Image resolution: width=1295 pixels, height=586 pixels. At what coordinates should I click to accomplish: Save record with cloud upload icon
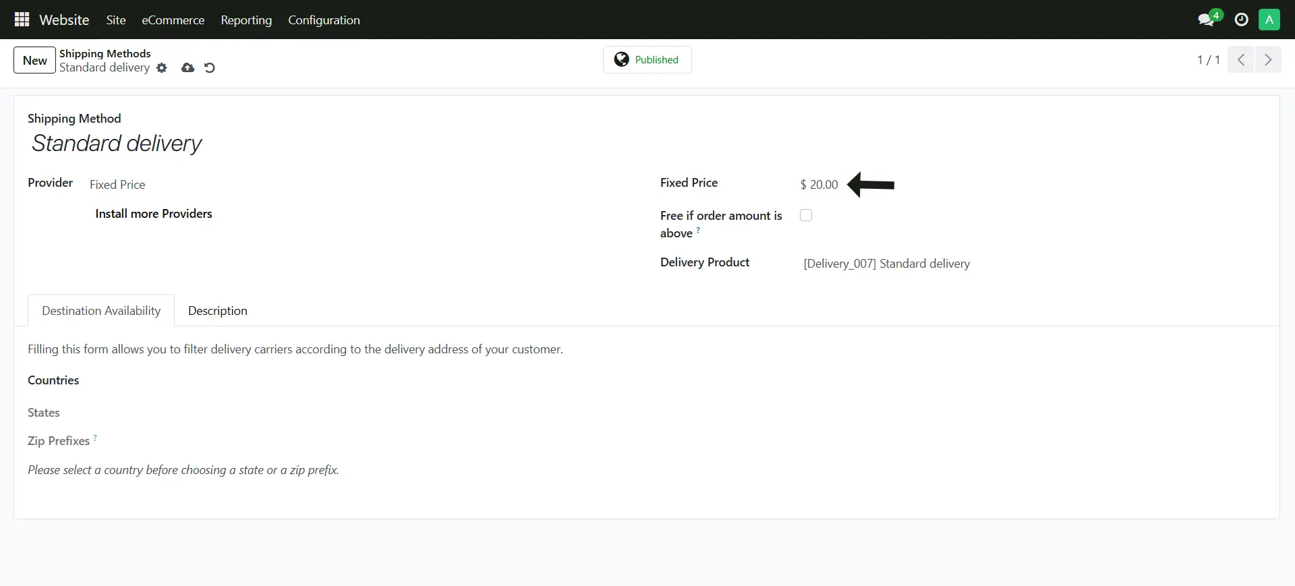(x=188, y=67)
